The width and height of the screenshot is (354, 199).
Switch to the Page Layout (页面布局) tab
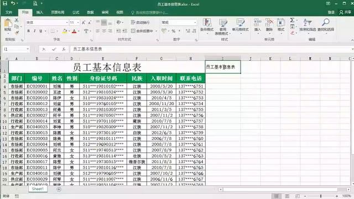tap(58, 12)
